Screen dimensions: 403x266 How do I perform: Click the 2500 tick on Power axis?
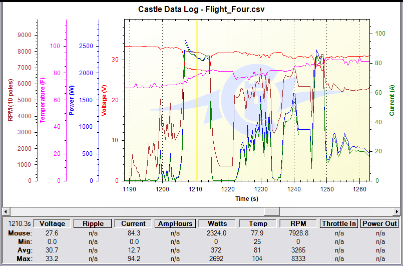click(x=86, y=46)
